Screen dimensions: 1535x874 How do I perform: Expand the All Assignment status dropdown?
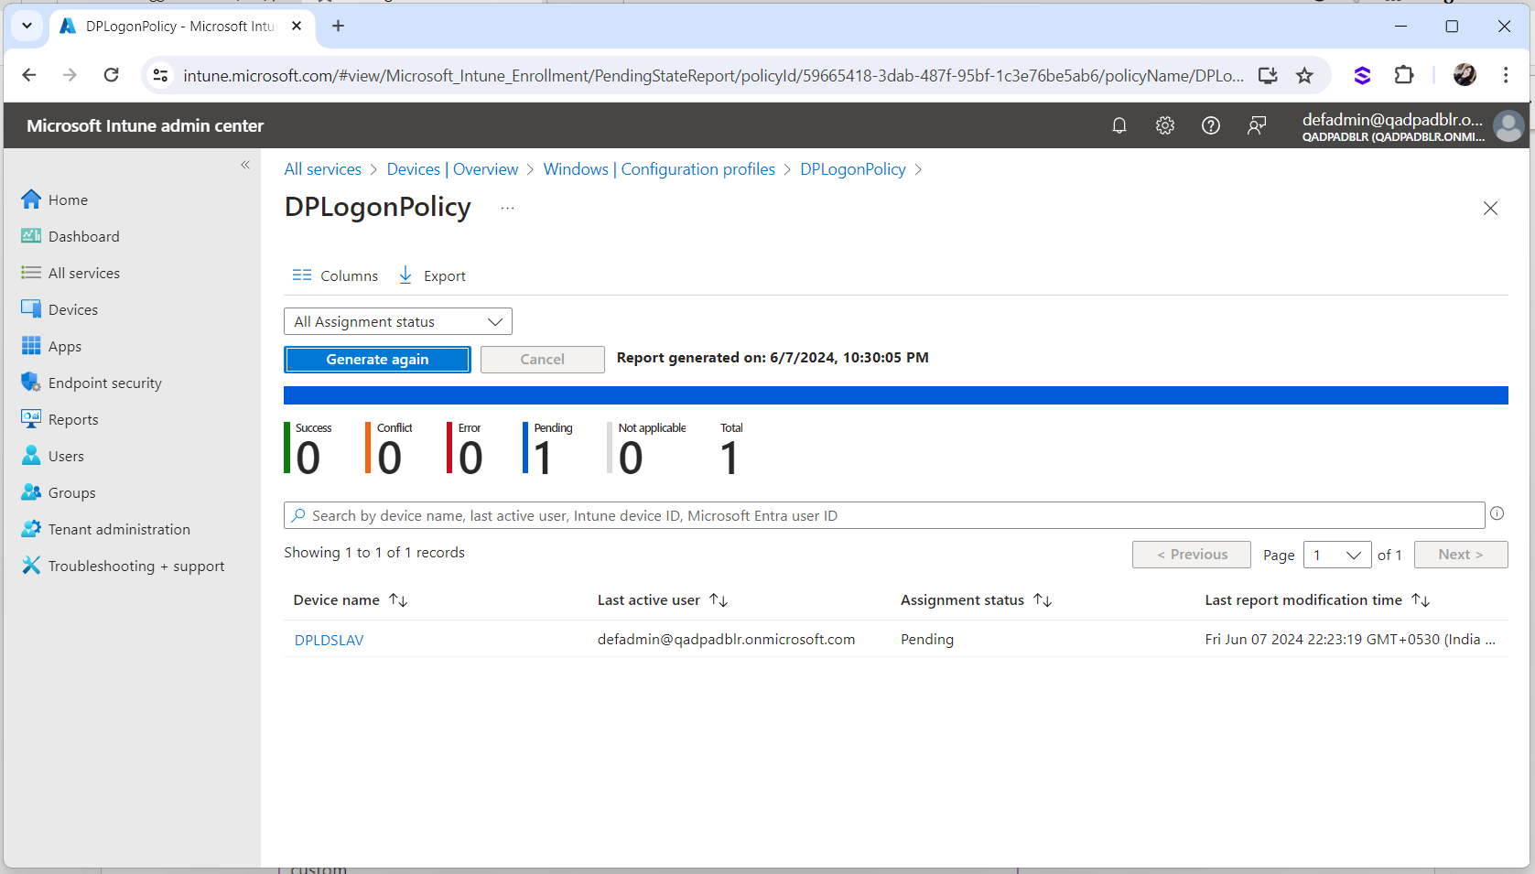pos(398,321)
